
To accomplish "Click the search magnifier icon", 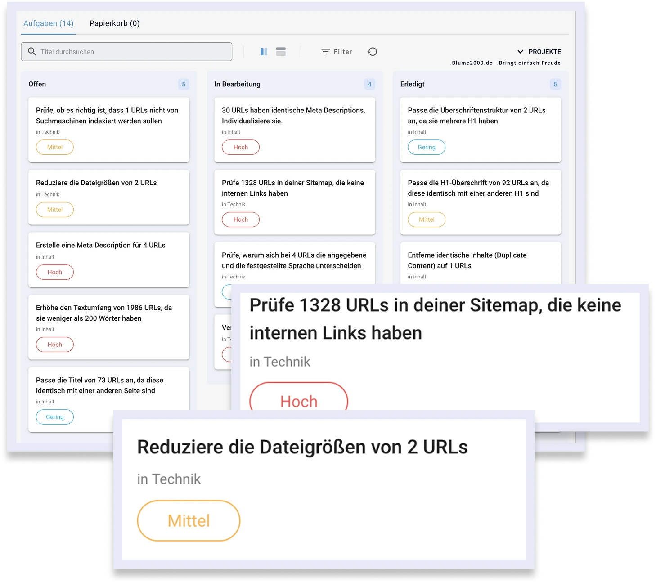I will coord(32,52).
